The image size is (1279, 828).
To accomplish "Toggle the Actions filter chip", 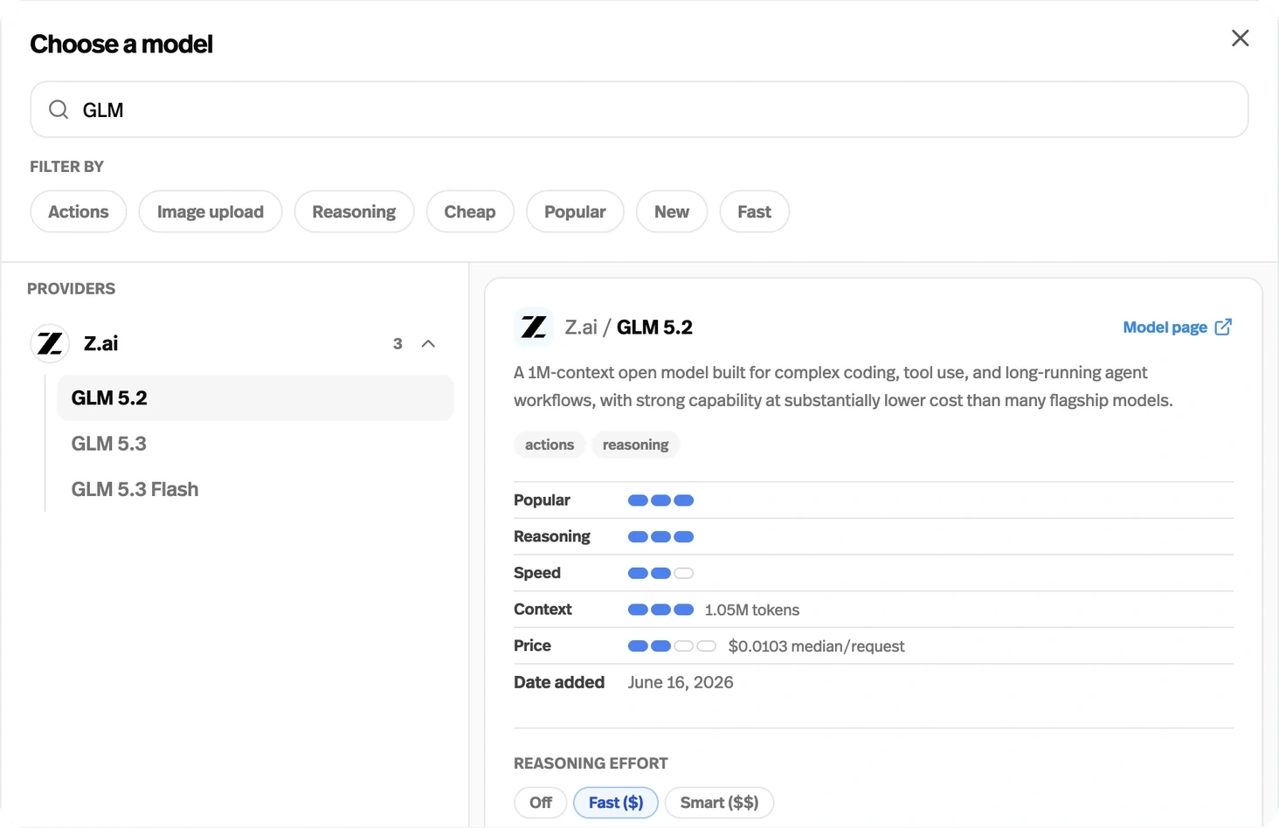I will (x=79, y=211).
